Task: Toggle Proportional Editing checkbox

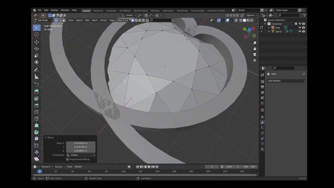Action: 67,159
